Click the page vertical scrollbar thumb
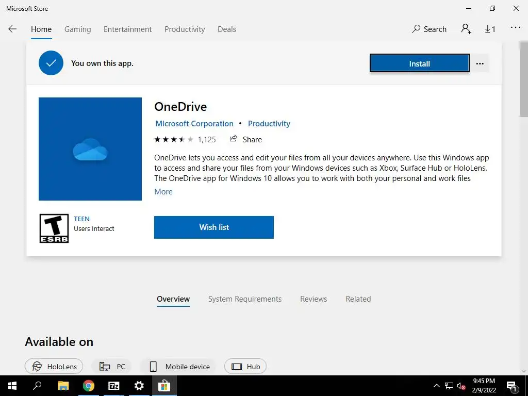 [x=524, y=79]
